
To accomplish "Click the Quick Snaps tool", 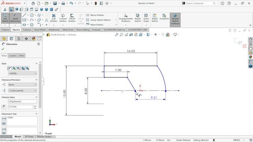I will tap(146, 18).
